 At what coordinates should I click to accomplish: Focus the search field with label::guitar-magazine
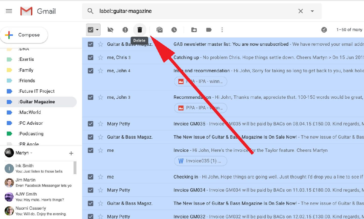(x=197, y=11)
